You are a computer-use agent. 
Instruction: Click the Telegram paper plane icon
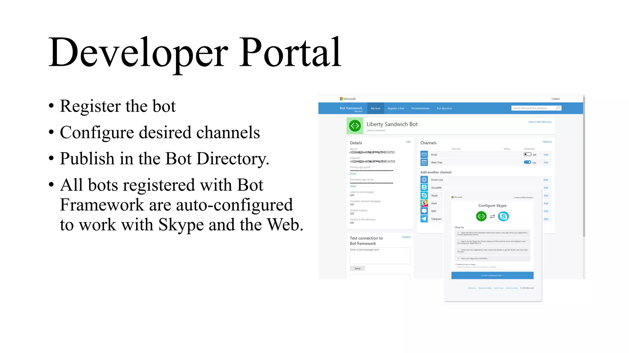pos(424,219)
